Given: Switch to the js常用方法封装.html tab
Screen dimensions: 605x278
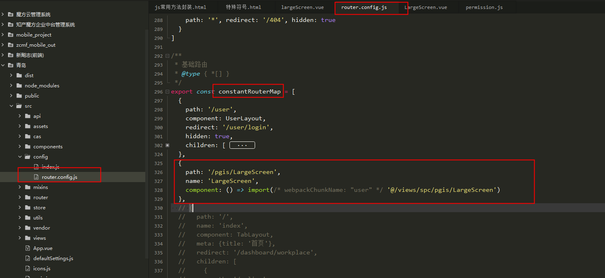Looking at the screenshot, I should pyautogui.click(x=180, y=7).
